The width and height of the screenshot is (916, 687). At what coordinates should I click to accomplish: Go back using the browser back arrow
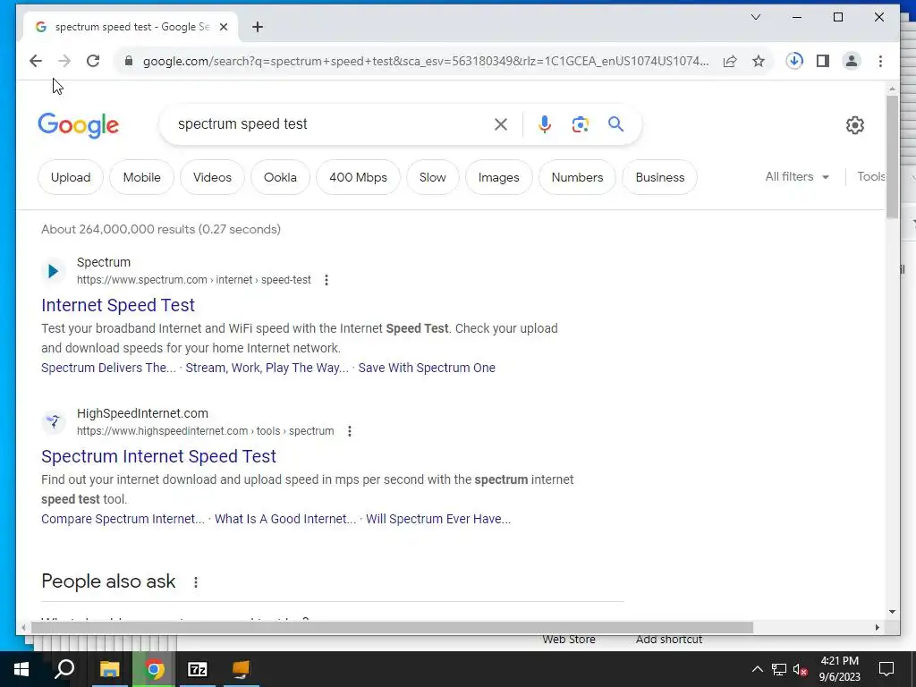pos(36,61)
